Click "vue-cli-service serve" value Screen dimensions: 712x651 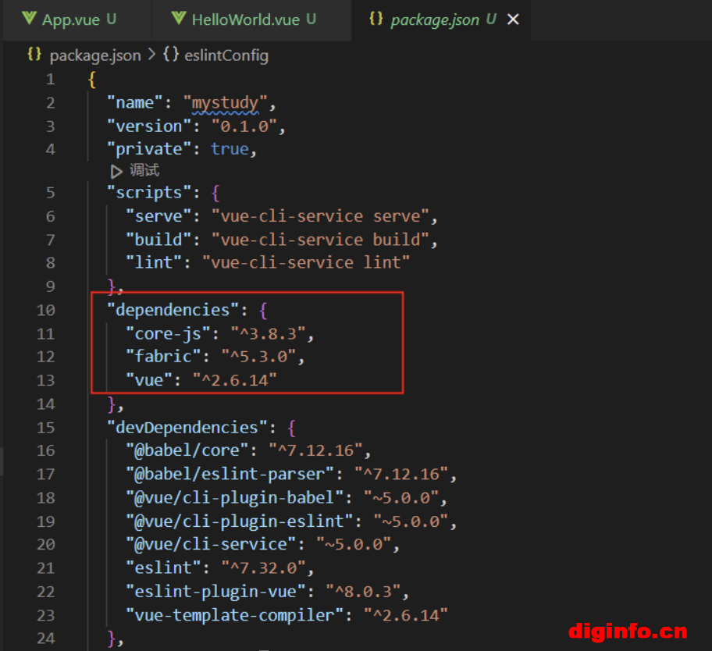(x=320, y=216)
